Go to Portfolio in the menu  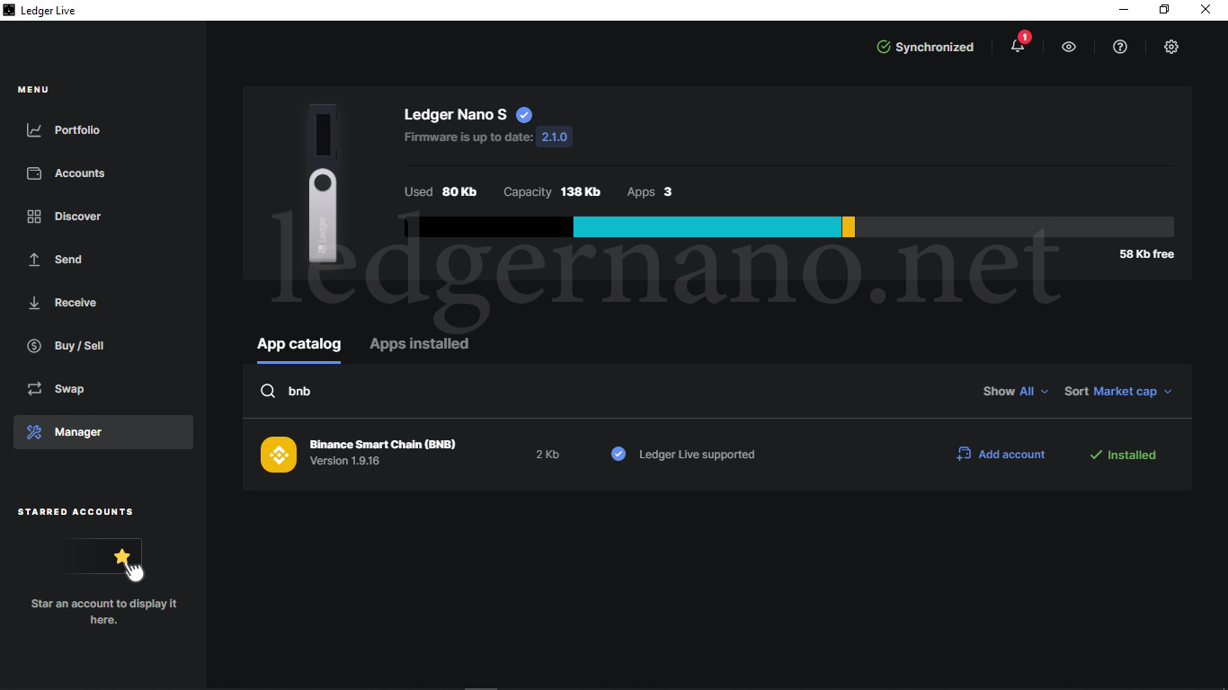[103, 130]
